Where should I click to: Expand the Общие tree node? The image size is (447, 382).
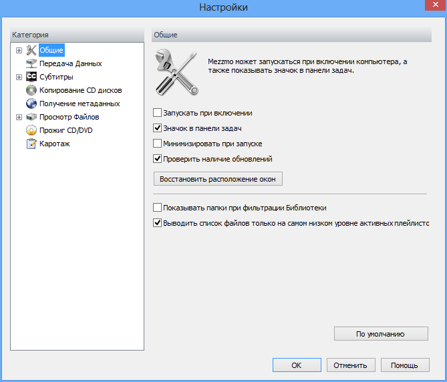19,50
